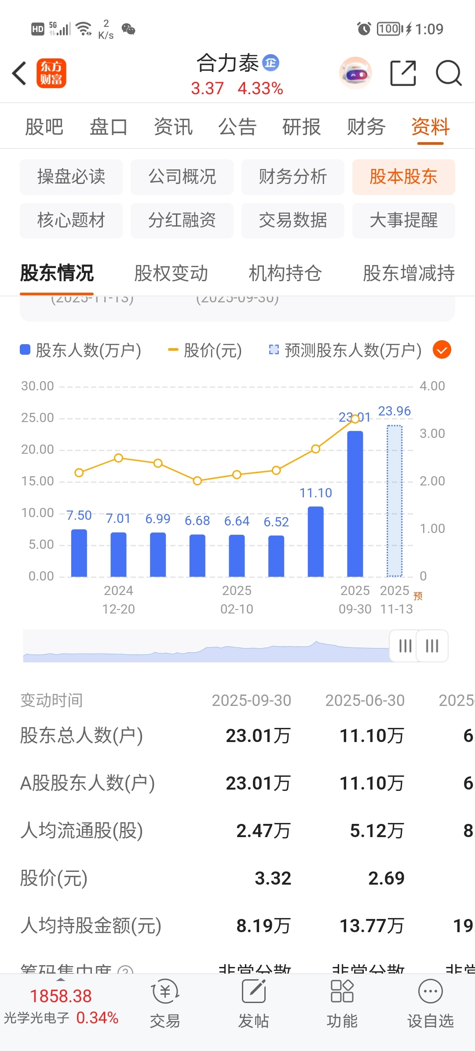The height and width of the screenshot is (1051, 475).
Task: Open the 核心题材 section
Action: coord(71,220)
